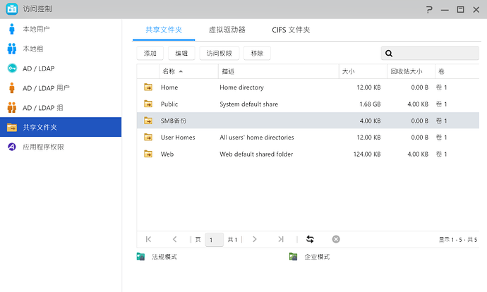Go to the next page arrow
Viewport: 487px width, 292px height.
255,239
